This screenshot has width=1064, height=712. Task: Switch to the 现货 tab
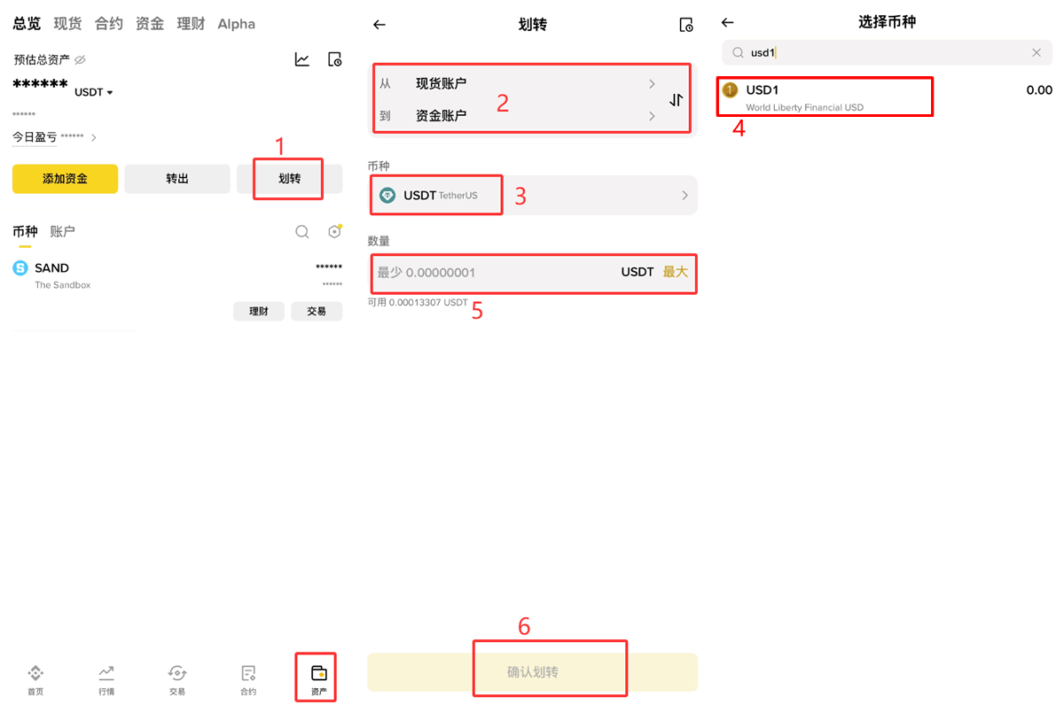(x=67, y=24)
